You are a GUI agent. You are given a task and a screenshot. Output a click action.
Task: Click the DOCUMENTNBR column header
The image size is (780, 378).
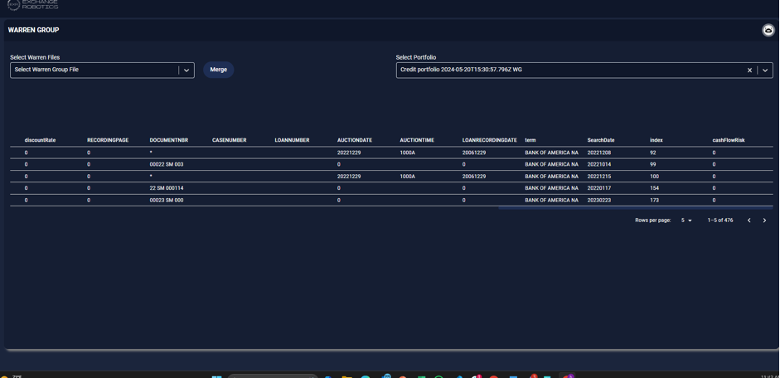[168, 140]
